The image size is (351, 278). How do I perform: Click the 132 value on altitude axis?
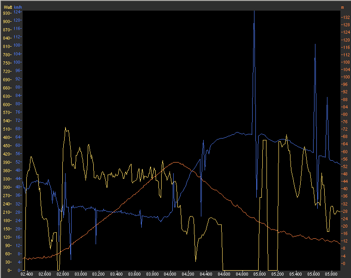point(344,18)
